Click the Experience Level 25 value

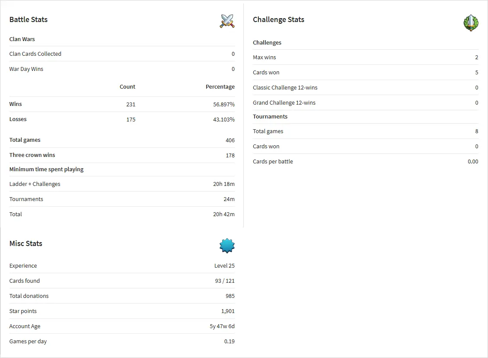224,266
